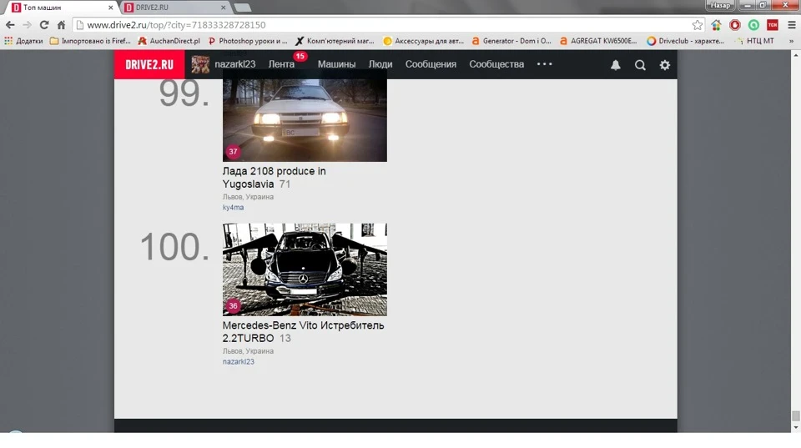Open Chrome menu hamburger icon

pos(791,25)
